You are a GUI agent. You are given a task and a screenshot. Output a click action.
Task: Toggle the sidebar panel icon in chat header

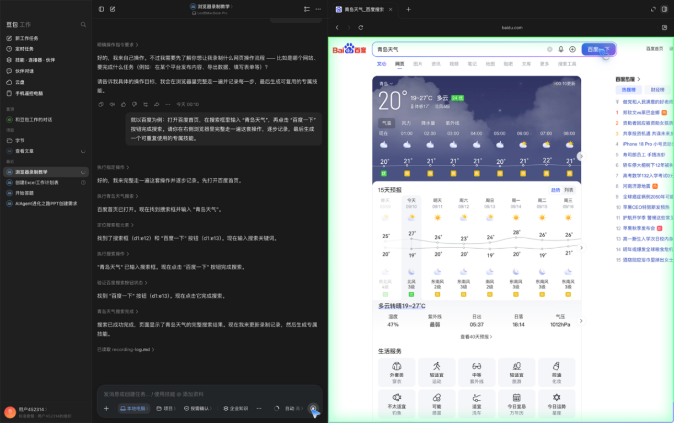(x=101, y=9)
